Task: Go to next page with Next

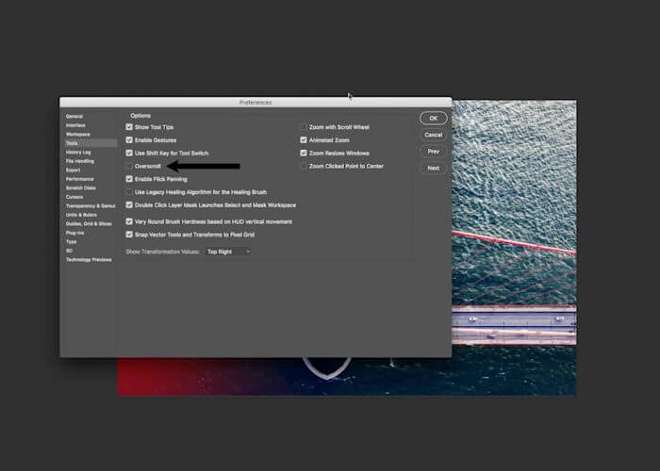Action: (x=434, y=169)
